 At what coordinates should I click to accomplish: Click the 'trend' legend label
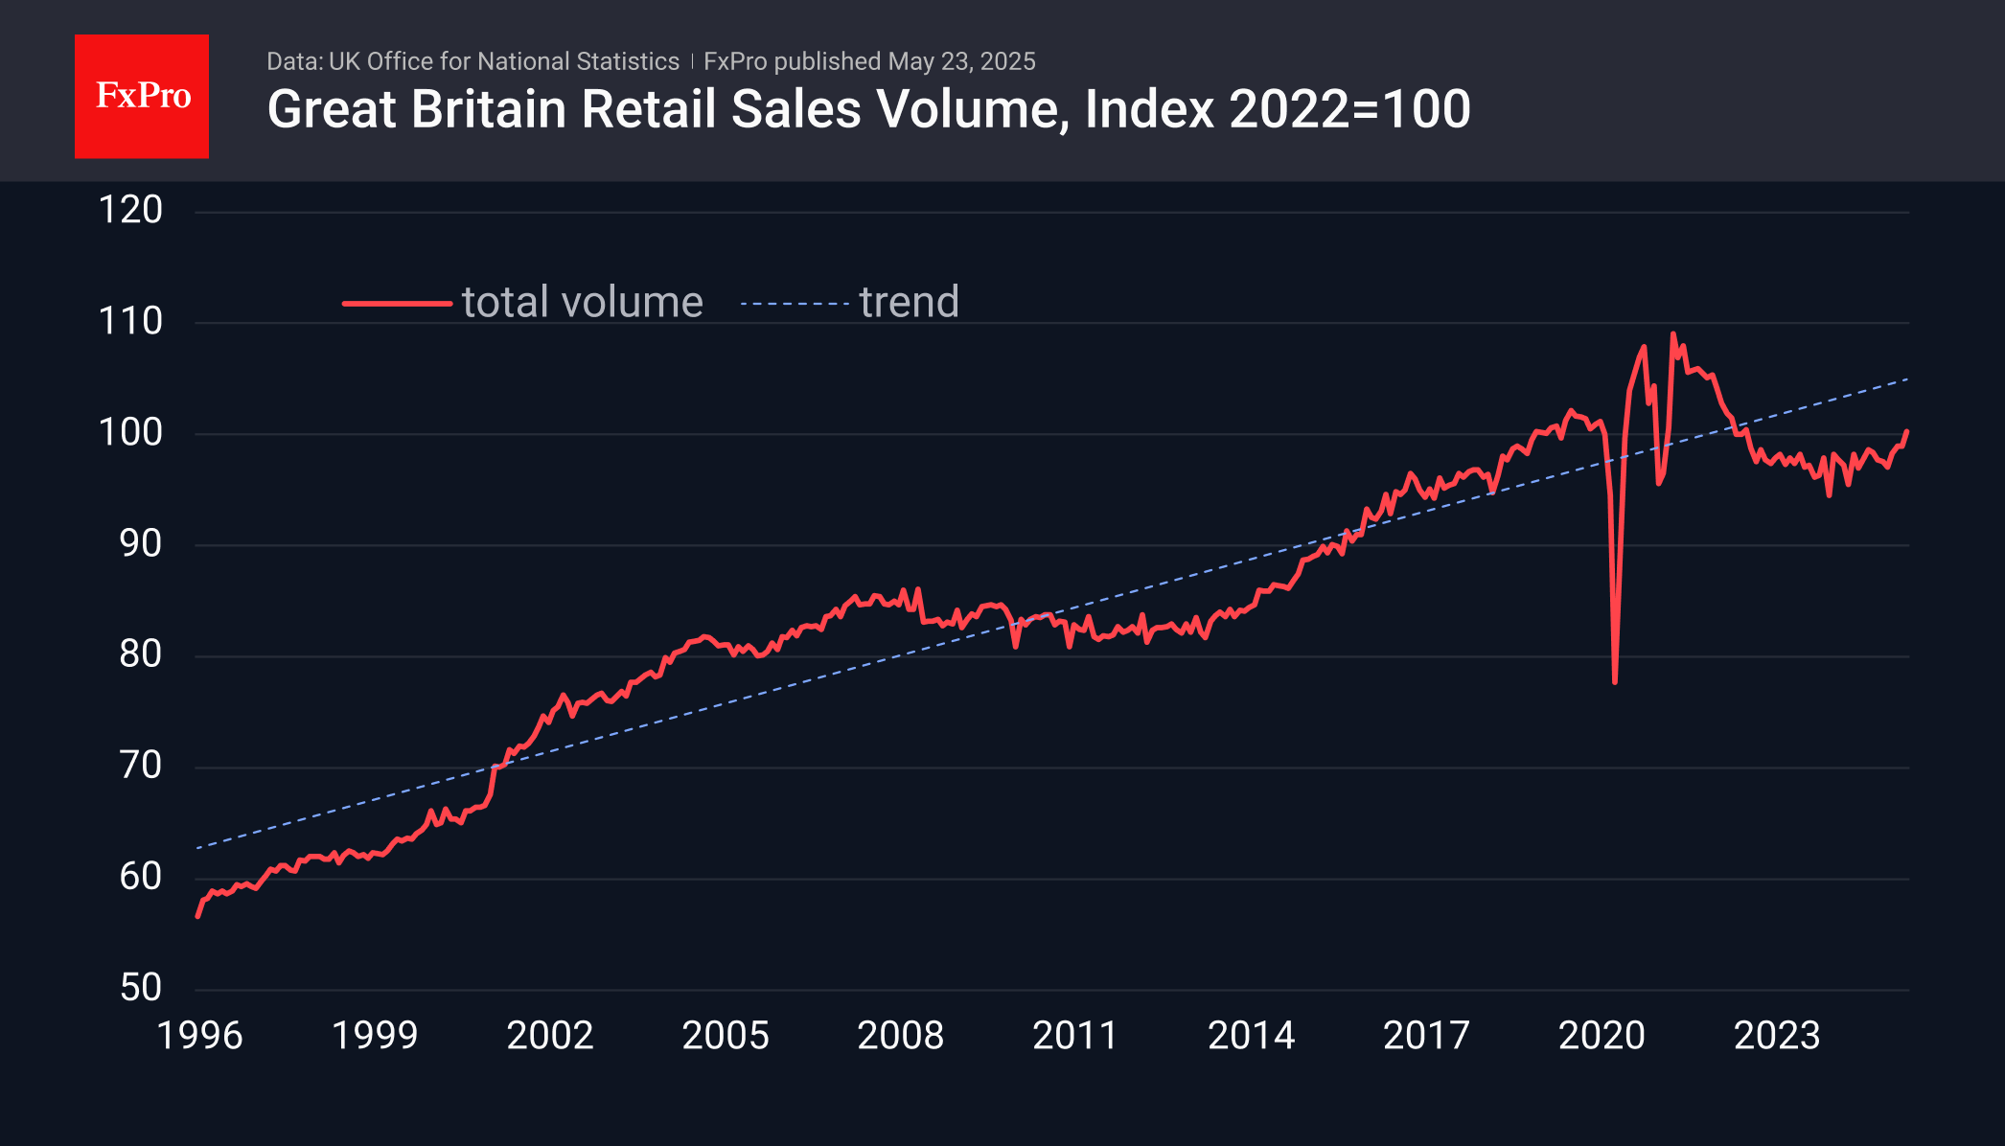(909, 303)
